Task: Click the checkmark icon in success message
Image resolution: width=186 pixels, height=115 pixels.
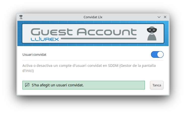Action: [x=27, y=85]
